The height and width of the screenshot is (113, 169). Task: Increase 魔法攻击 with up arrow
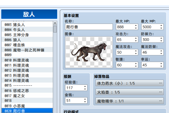point(136,51)
